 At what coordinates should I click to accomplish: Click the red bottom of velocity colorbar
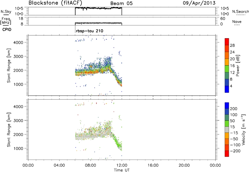coord(227,154)
